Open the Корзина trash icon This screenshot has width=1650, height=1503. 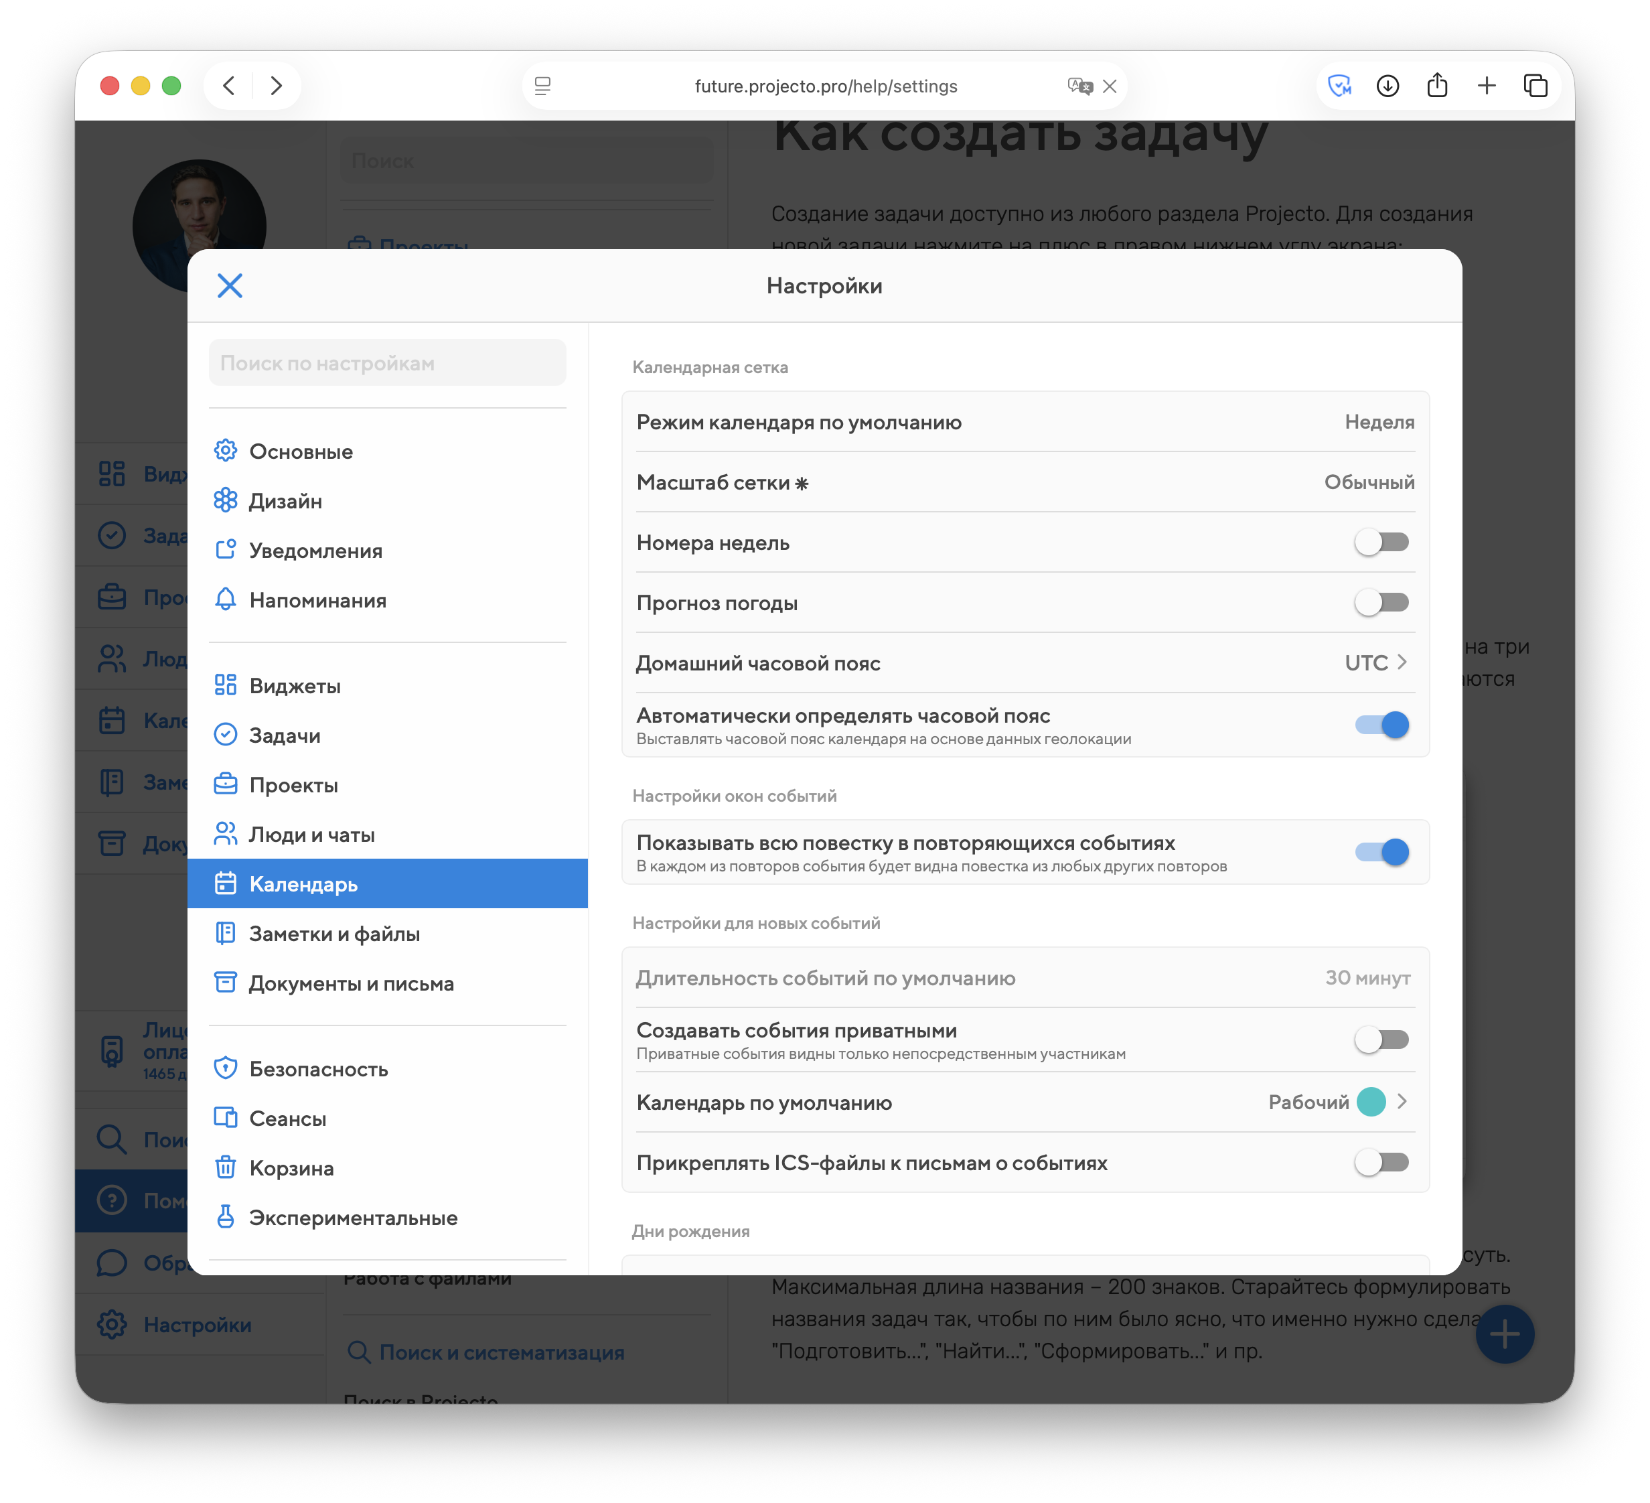coord(225,1167)
